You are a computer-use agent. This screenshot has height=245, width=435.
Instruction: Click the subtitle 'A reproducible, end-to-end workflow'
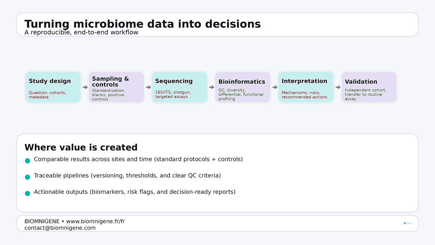click(81, 32)
